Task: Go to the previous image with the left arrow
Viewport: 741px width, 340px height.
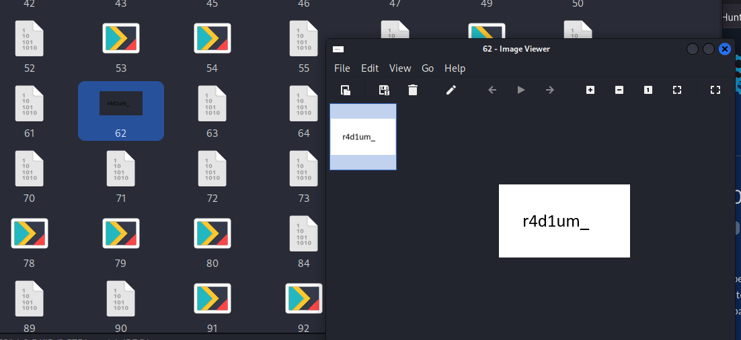Action: pos(492,90)
